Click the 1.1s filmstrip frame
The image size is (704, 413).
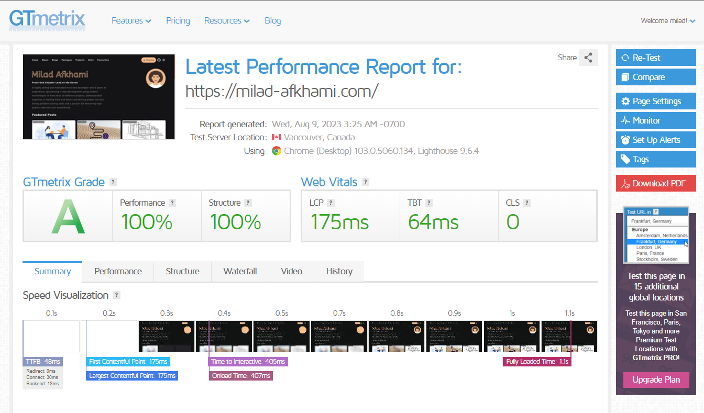[x=569, y=336]
